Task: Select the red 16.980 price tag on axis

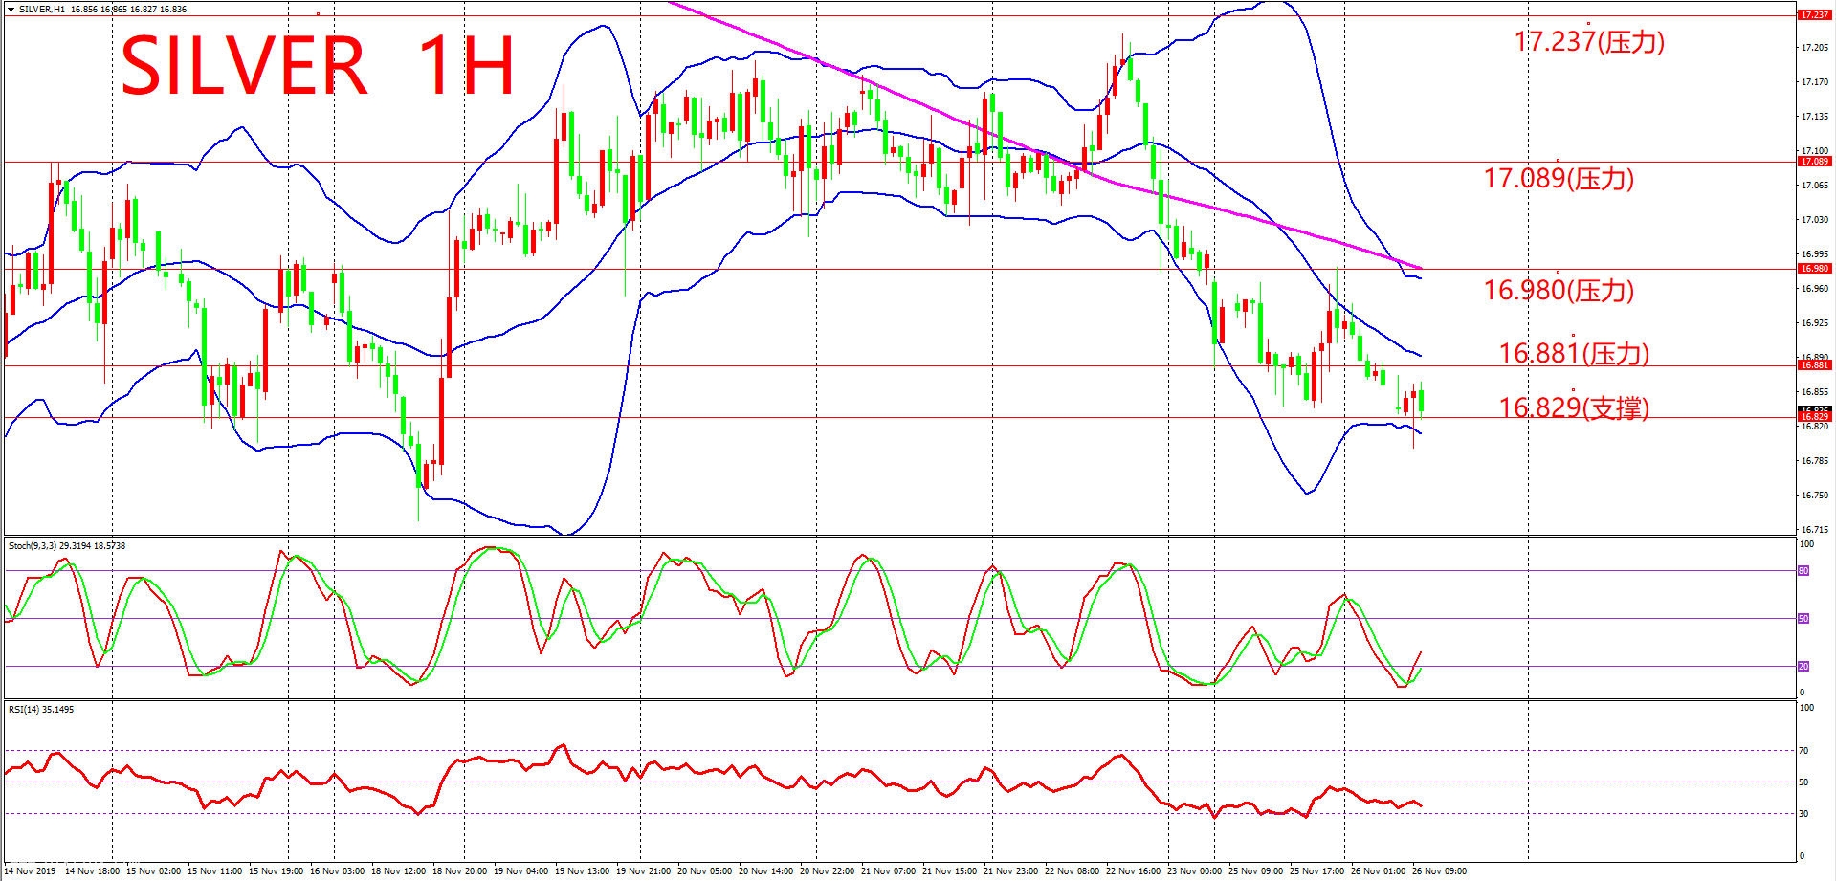Action: point(1814,269)
